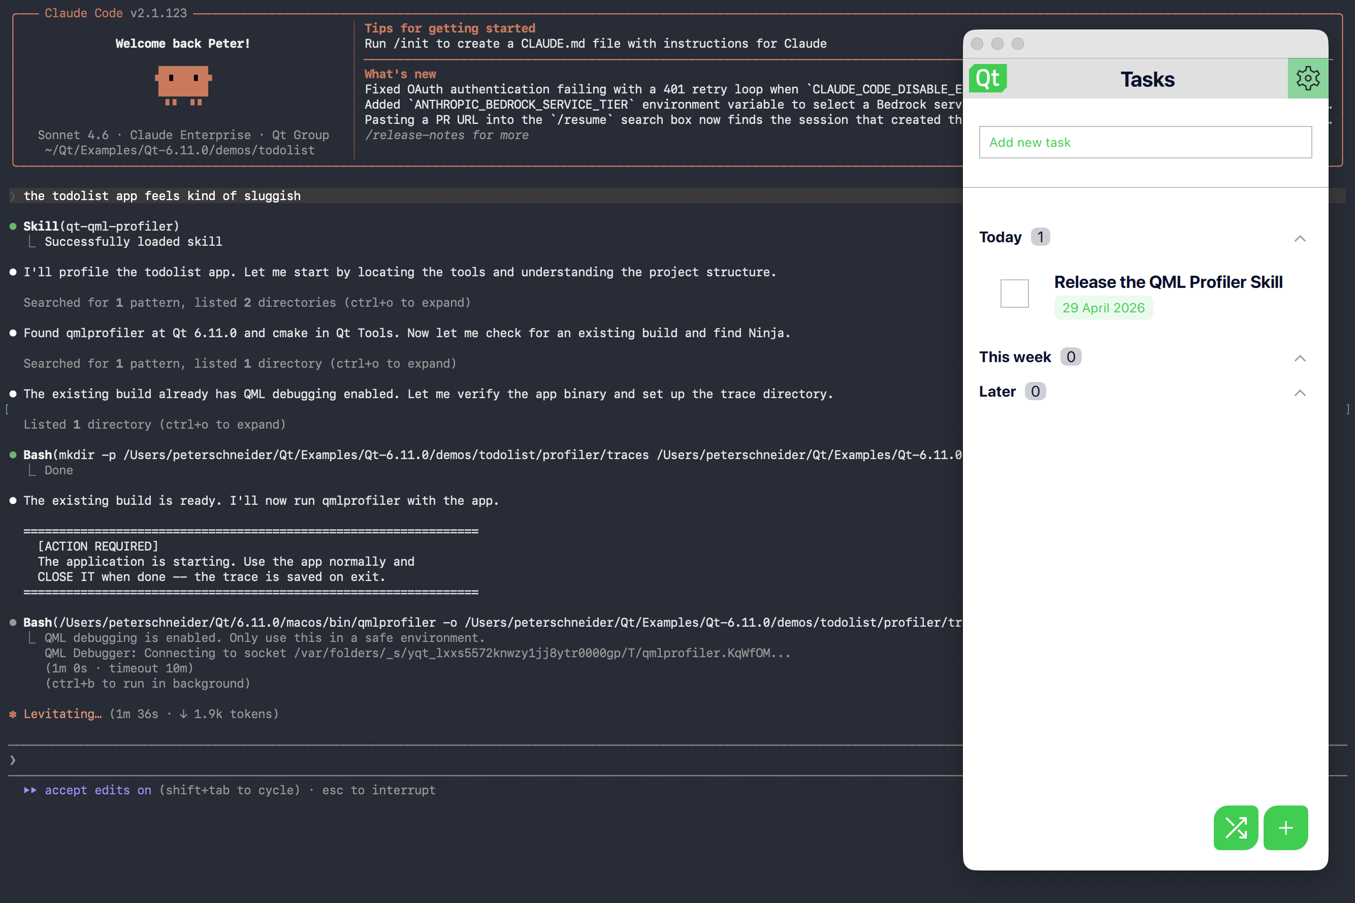Click the accept edits on mode indicator
Screen dimensions: 1355x903
coord(98,790)
